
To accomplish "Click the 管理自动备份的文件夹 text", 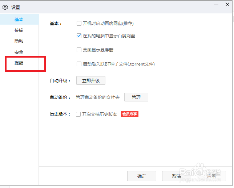I will [x=98, y=97].
